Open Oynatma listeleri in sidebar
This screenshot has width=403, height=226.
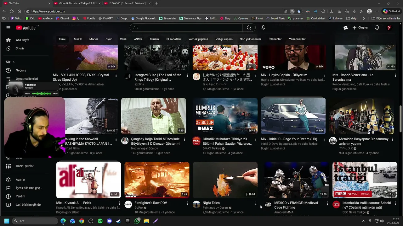[x=26, y=79]
